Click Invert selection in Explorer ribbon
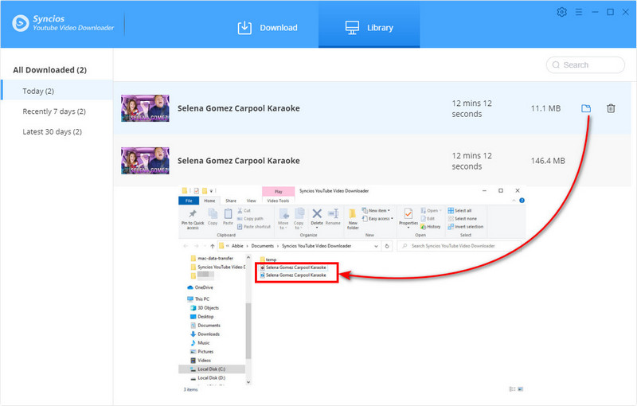Viewport: 637px width, 406px height. click(466, 227)
